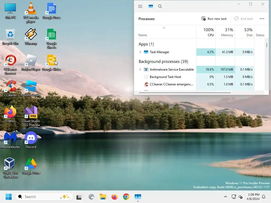Click the taskbar Search box
The height and width of the screenshot is (203, 271).
point(44,197)
